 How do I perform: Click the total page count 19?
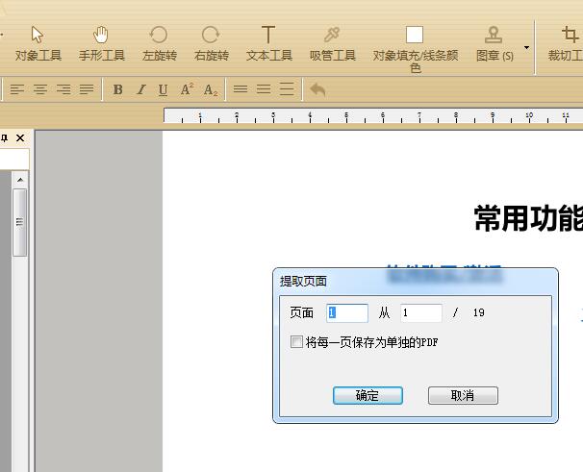click(479, 313)
